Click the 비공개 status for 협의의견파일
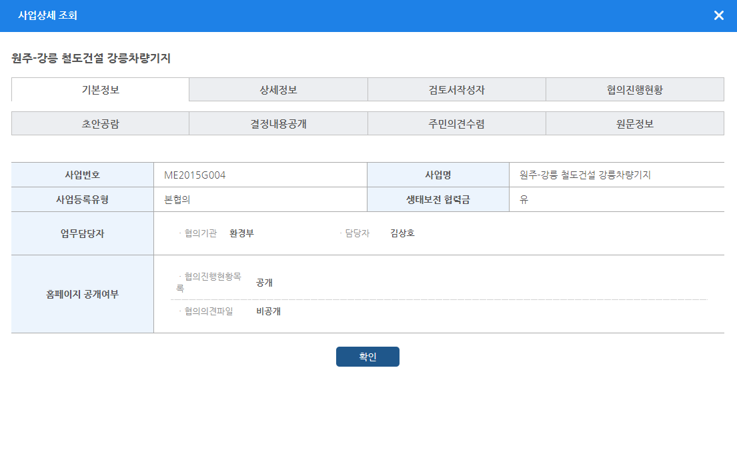This screenshot has height=476, width=737. (x=268, y=311)
